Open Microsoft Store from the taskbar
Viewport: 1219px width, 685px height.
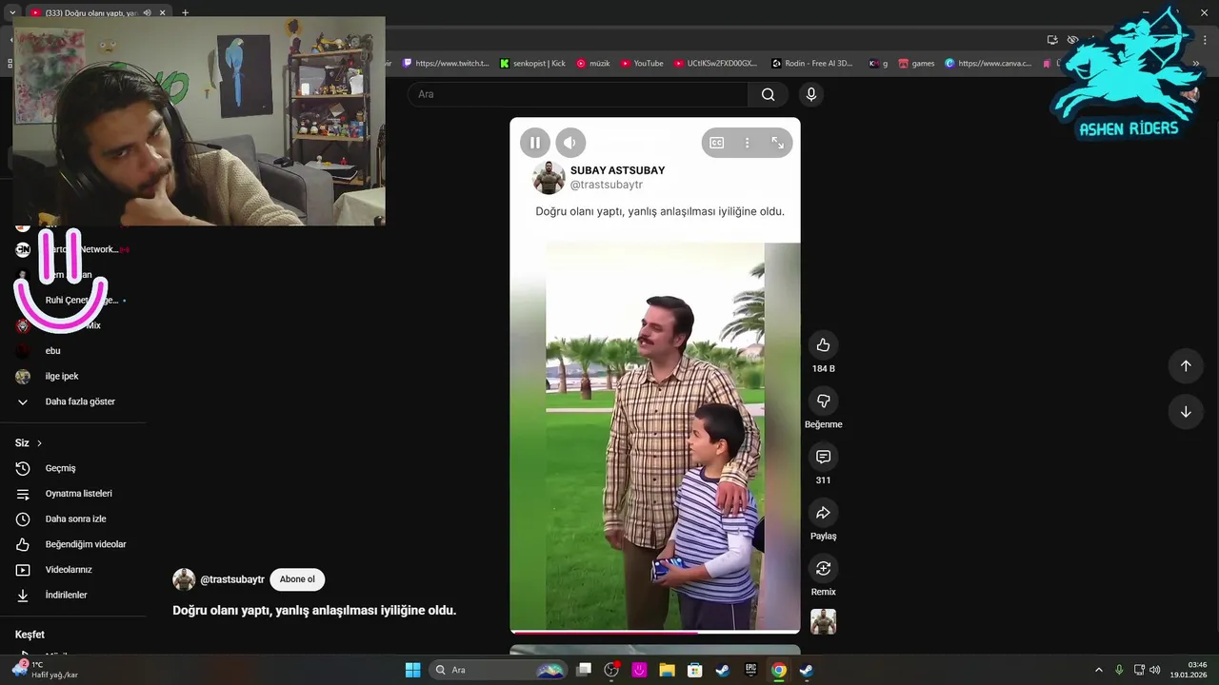[694, 670]
